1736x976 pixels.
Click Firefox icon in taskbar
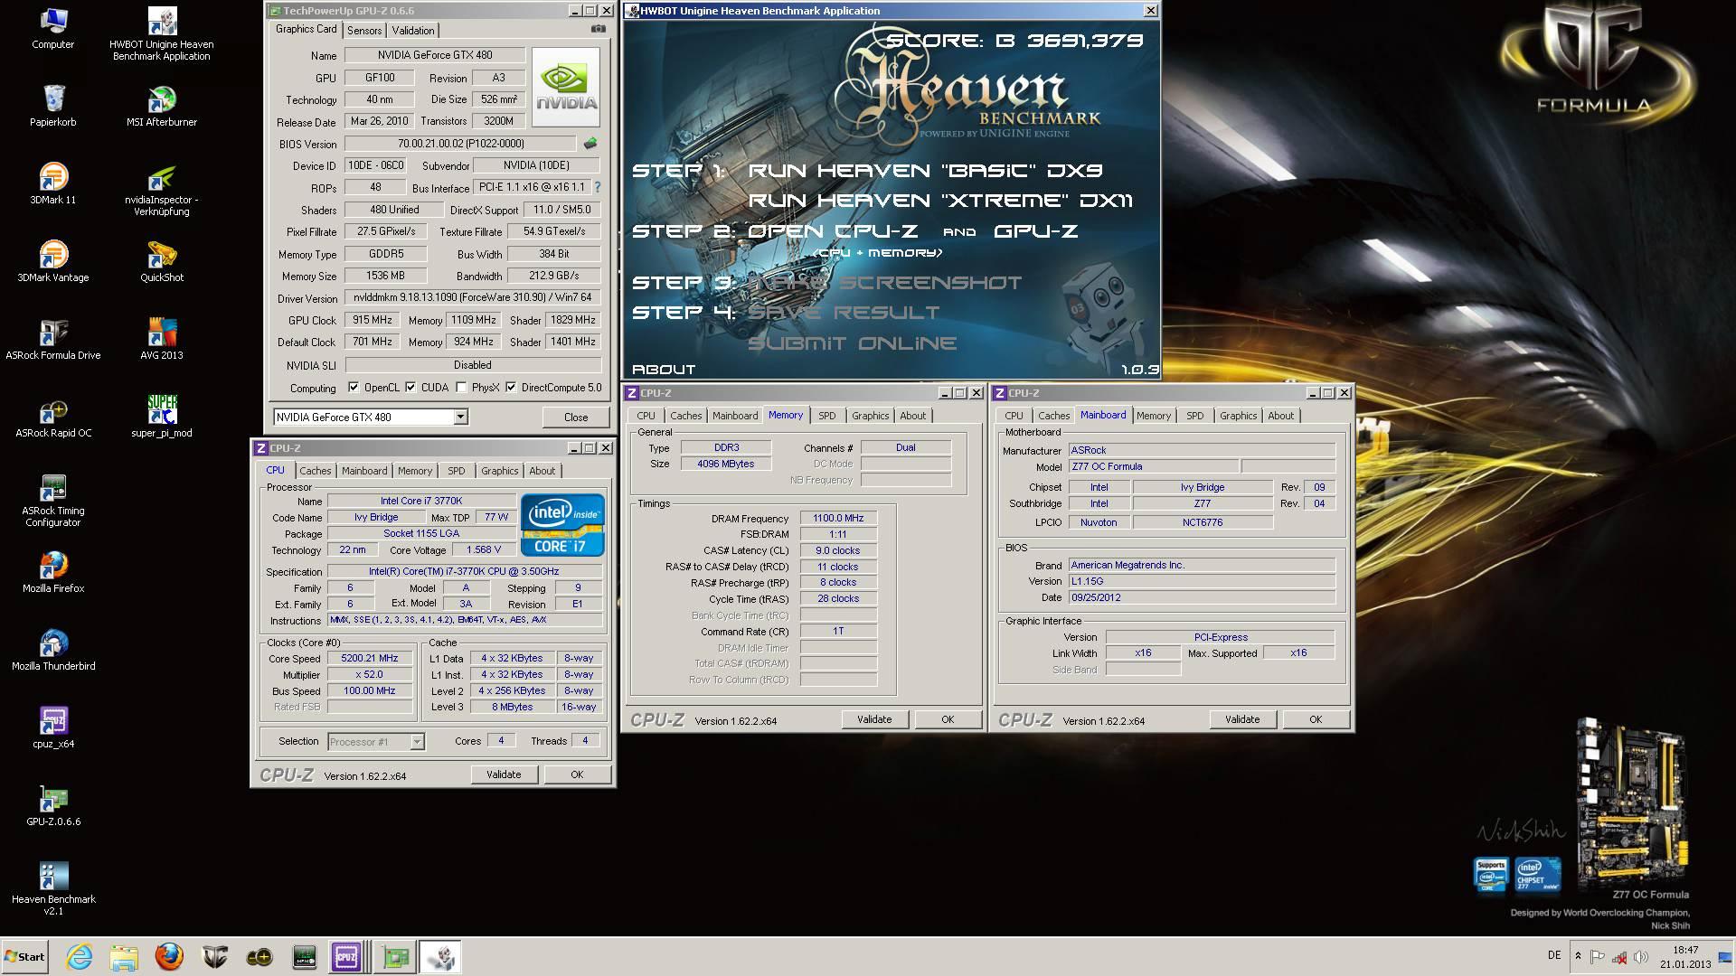tap(169, 956)
